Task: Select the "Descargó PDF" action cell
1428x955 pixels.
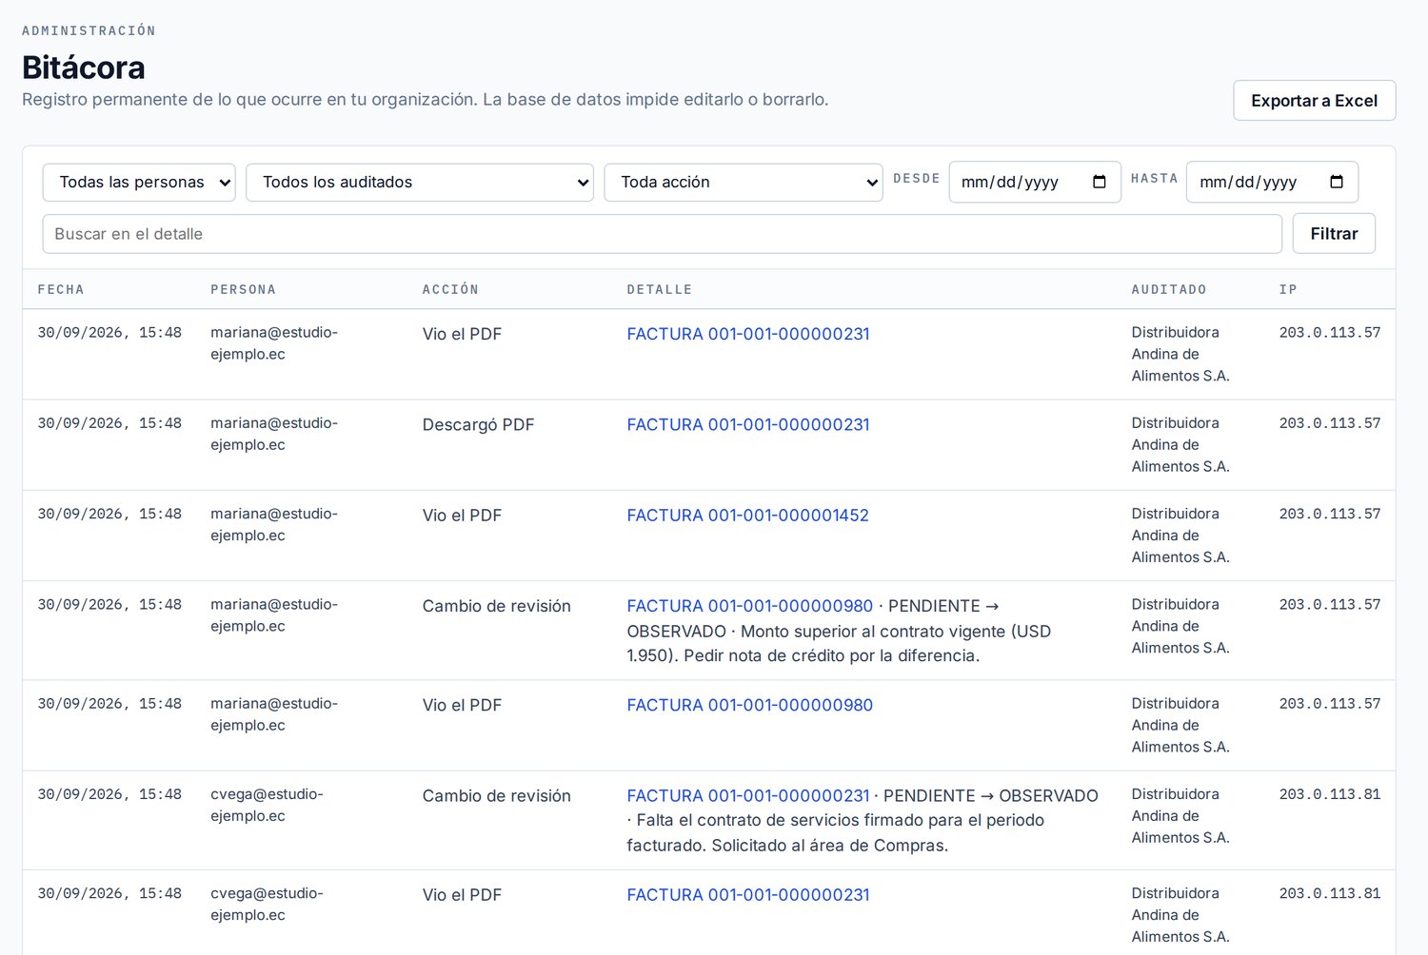Action: tap(479, 425)
